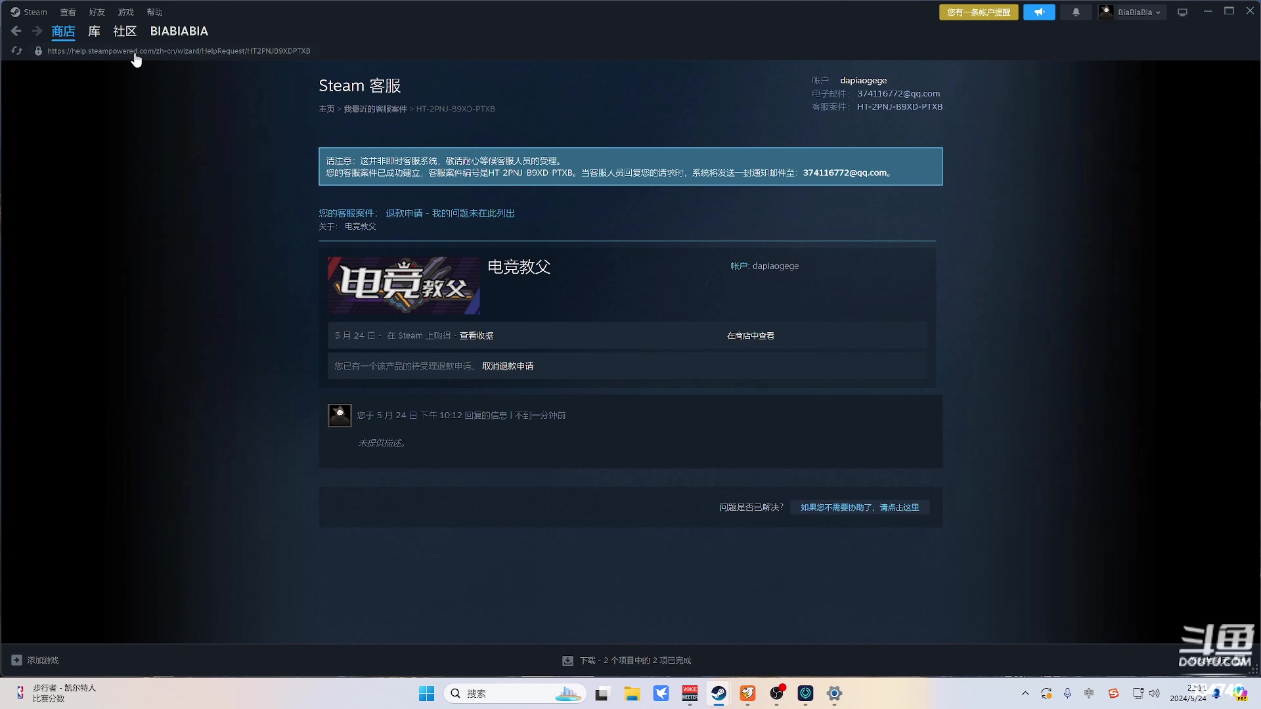Click case number HT-2PNJ-B9XD-PTXB at top right
This screenshot has height=709, width=1261.
coord(899,107)
